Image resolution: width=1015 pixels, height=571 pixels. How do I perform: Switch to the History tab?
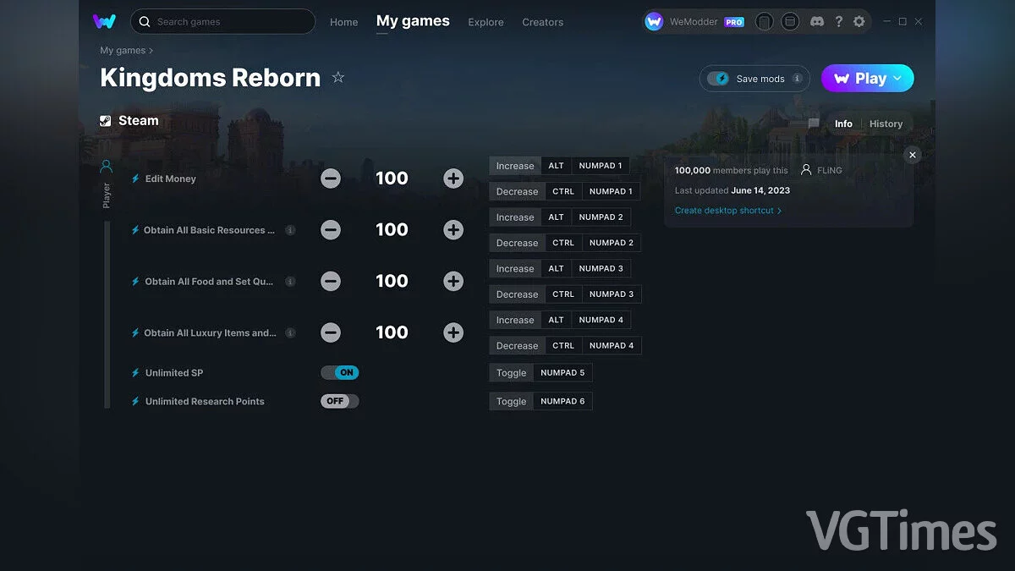coord(886,124)
